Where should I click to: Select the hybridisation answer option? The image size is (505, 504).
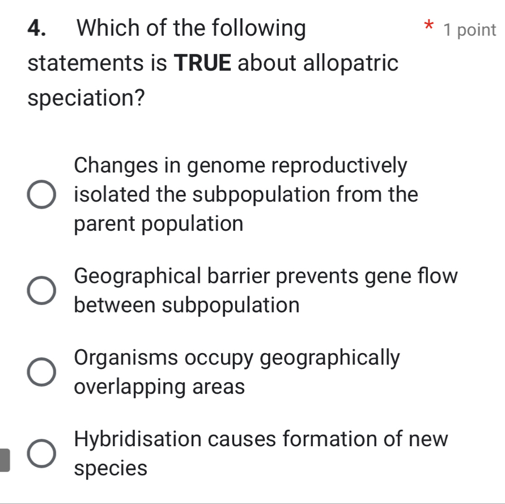pyautogui.click(x=41, y=453)
